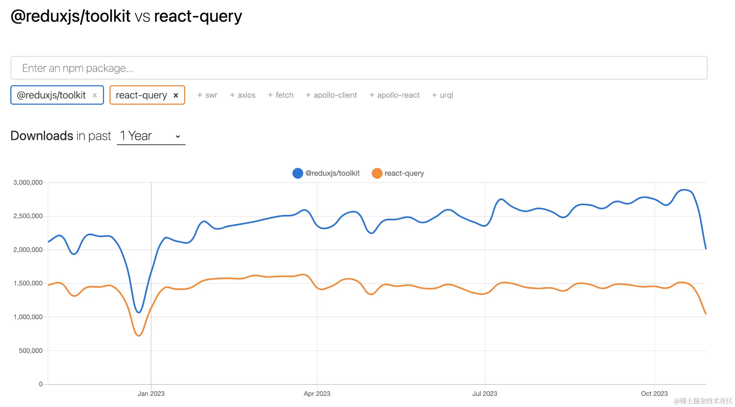The image size is (735, 407).
Task: Click the Jul 2023 axis label
Action: (x=485, y=393)
